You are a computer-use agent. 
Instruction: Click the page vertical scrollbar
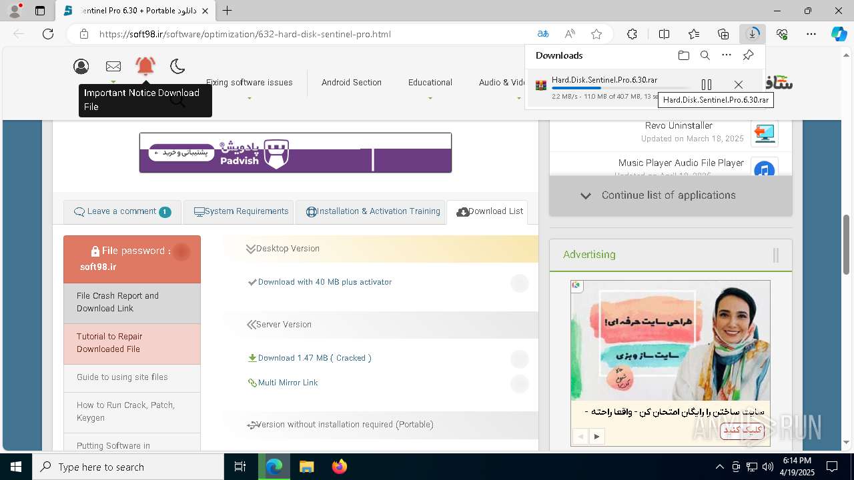(x=847, y=245)
